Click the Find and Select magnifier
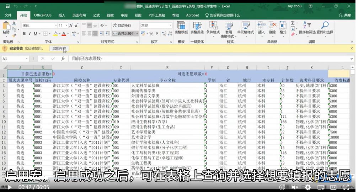 (x=325, y=28)
